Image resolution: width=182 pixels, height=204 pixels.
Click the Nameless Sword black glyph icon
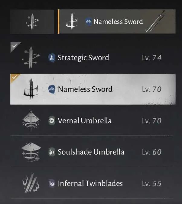pyautogui.click(x=31, y=89)
